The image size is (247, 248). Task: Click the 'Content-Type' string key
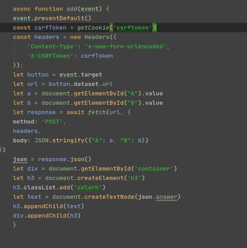[x=52, y=47]
